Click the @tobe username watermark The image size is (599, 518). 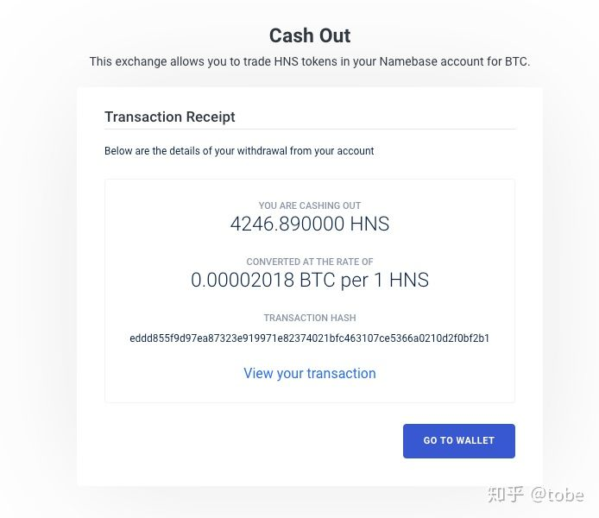click(558, 494)
